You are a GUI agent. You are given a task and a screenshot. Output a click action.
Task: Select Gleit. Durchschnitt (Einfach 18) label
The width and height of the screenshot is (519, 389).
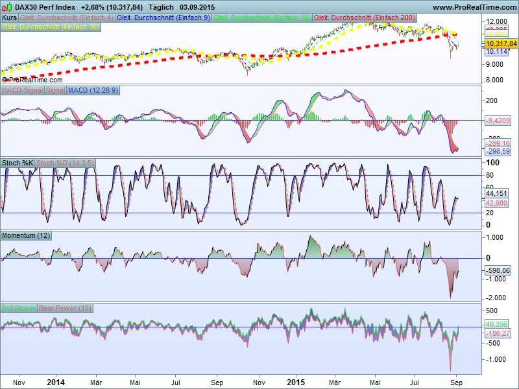pos(262,18)
